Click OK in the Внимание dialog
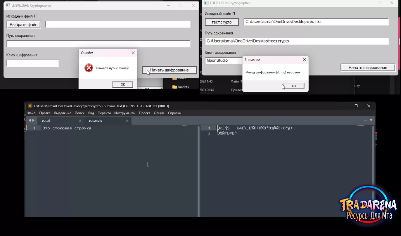The height and width of the screenshot is (236, 401). pos(294,86)
